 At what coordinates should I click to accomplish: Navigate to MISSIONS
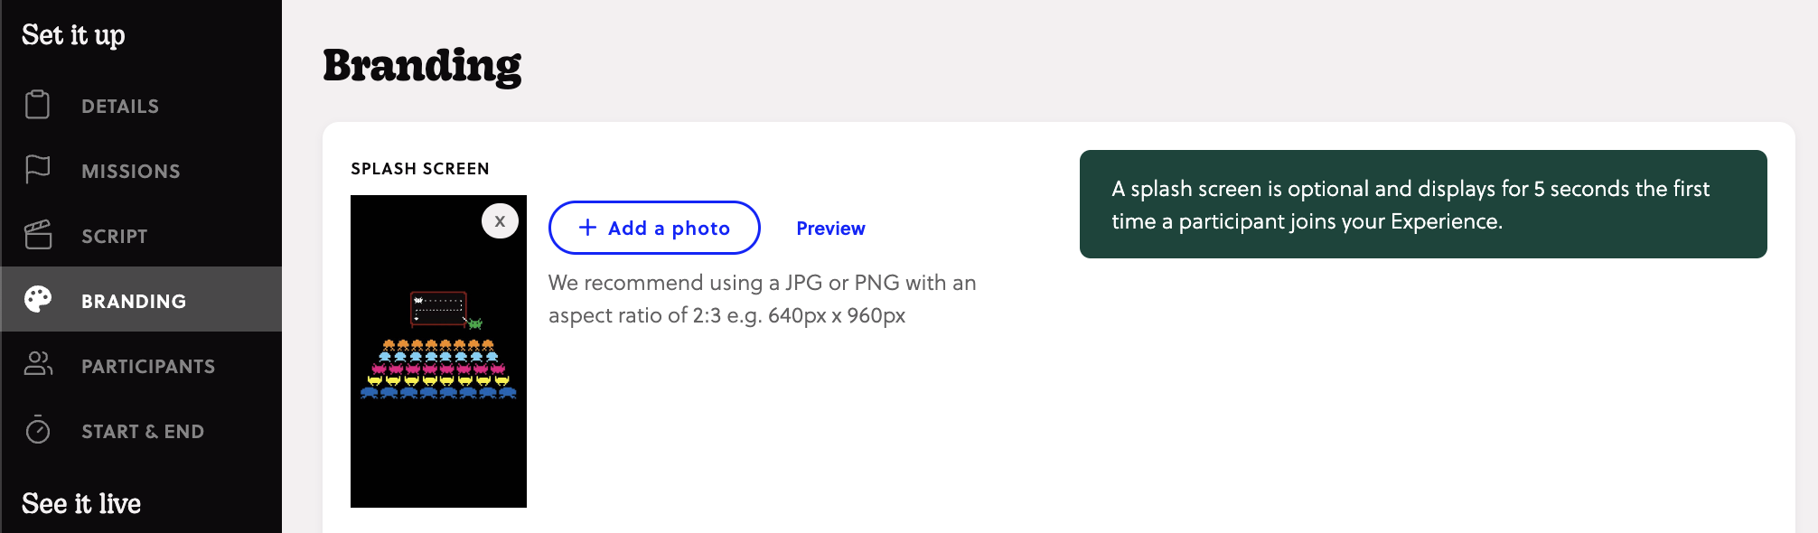(130, 170)
